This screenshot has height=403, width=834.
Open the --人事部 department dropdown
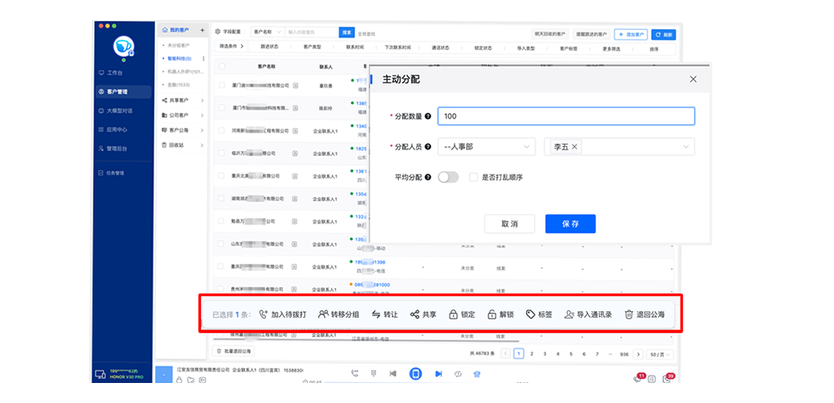click(486, 146)
